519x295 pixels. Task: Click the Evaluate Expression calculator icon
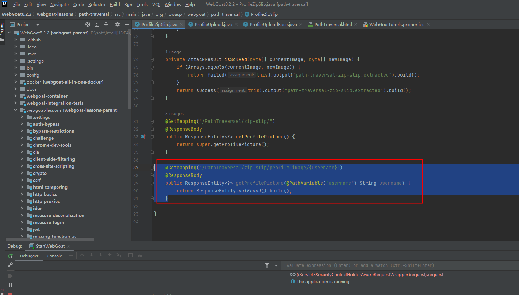point(131,255)
